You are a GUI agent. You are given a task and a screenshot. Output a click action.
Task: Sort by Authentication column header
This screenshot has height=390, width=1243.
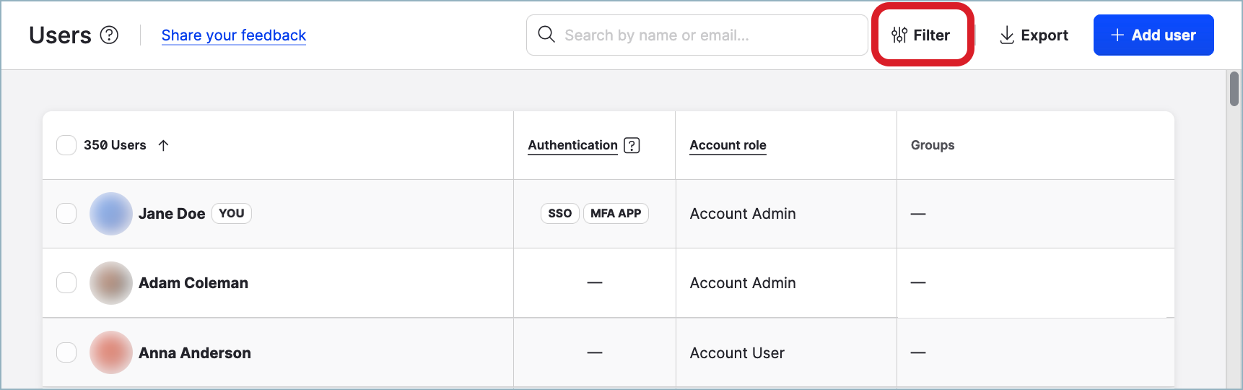[x=572, y=145]
